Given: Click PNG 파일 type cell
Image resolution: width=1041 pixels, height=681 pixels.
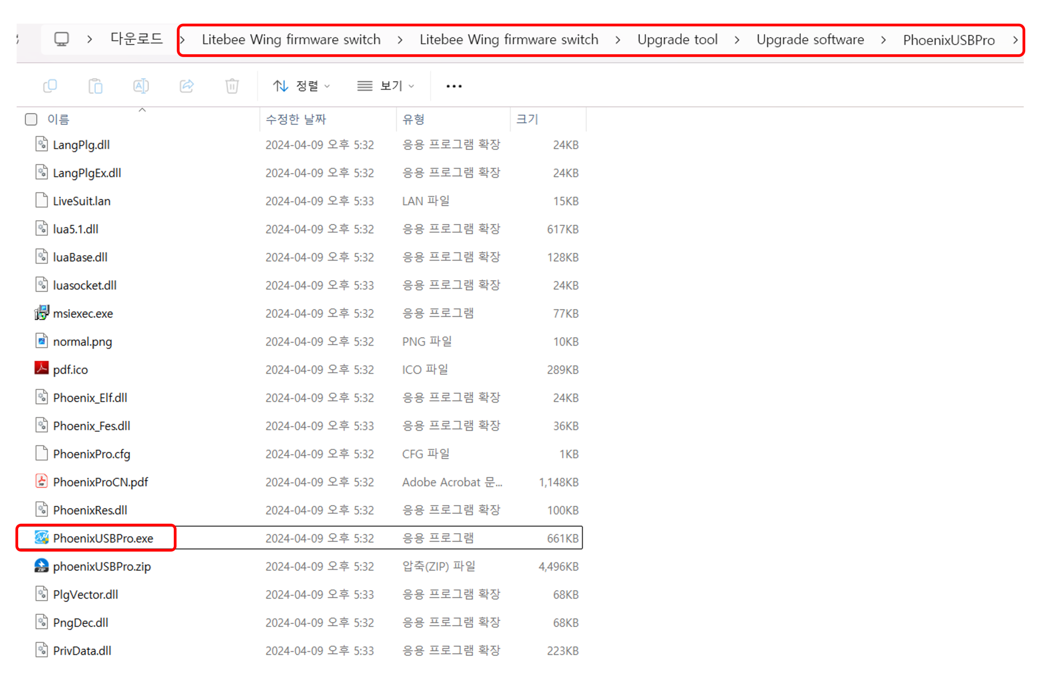Looking at the screenshot, I should coord(426,342).
